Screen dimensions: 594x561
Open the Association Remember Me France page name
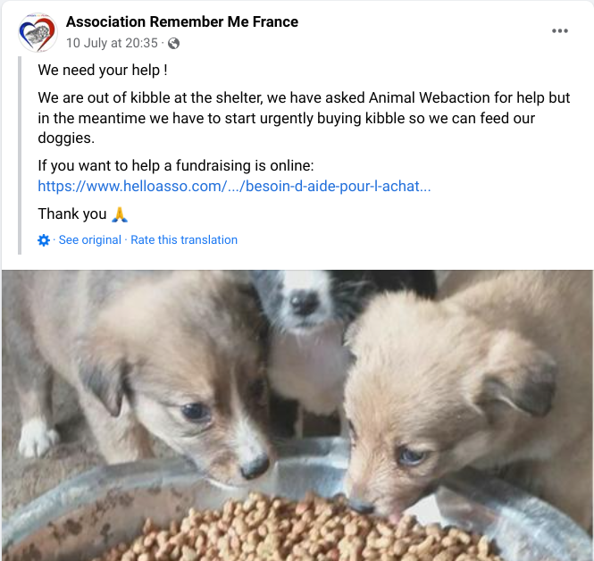click(x=182, y=22)
